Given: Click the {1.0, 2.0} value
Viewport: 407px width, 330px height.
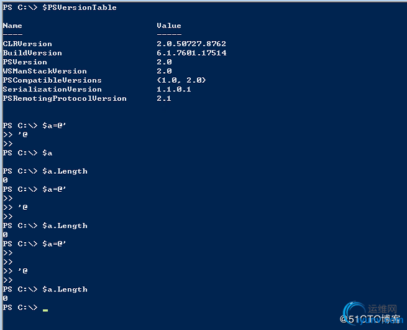Looking at the screenshot, I should point(181,80).
